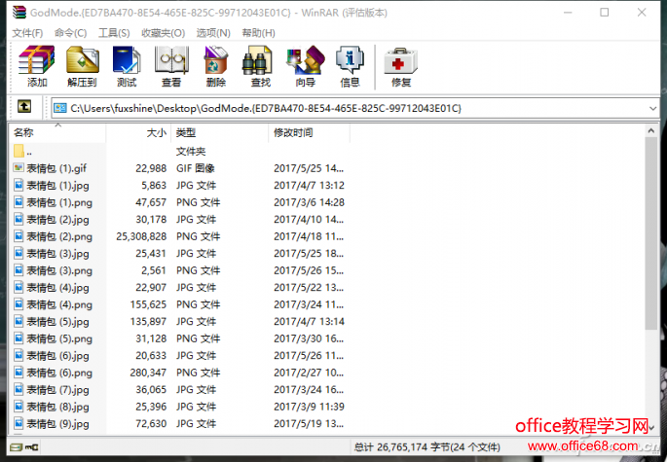
Task: Click the 查看 (View) toolbar icon
Action: [171, 60]
